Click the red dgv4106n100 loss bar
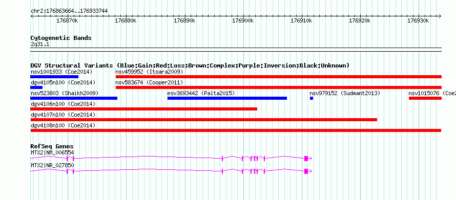Image resolution: width=456 pixels, height=200 pixels. click(x=143, y=109)
